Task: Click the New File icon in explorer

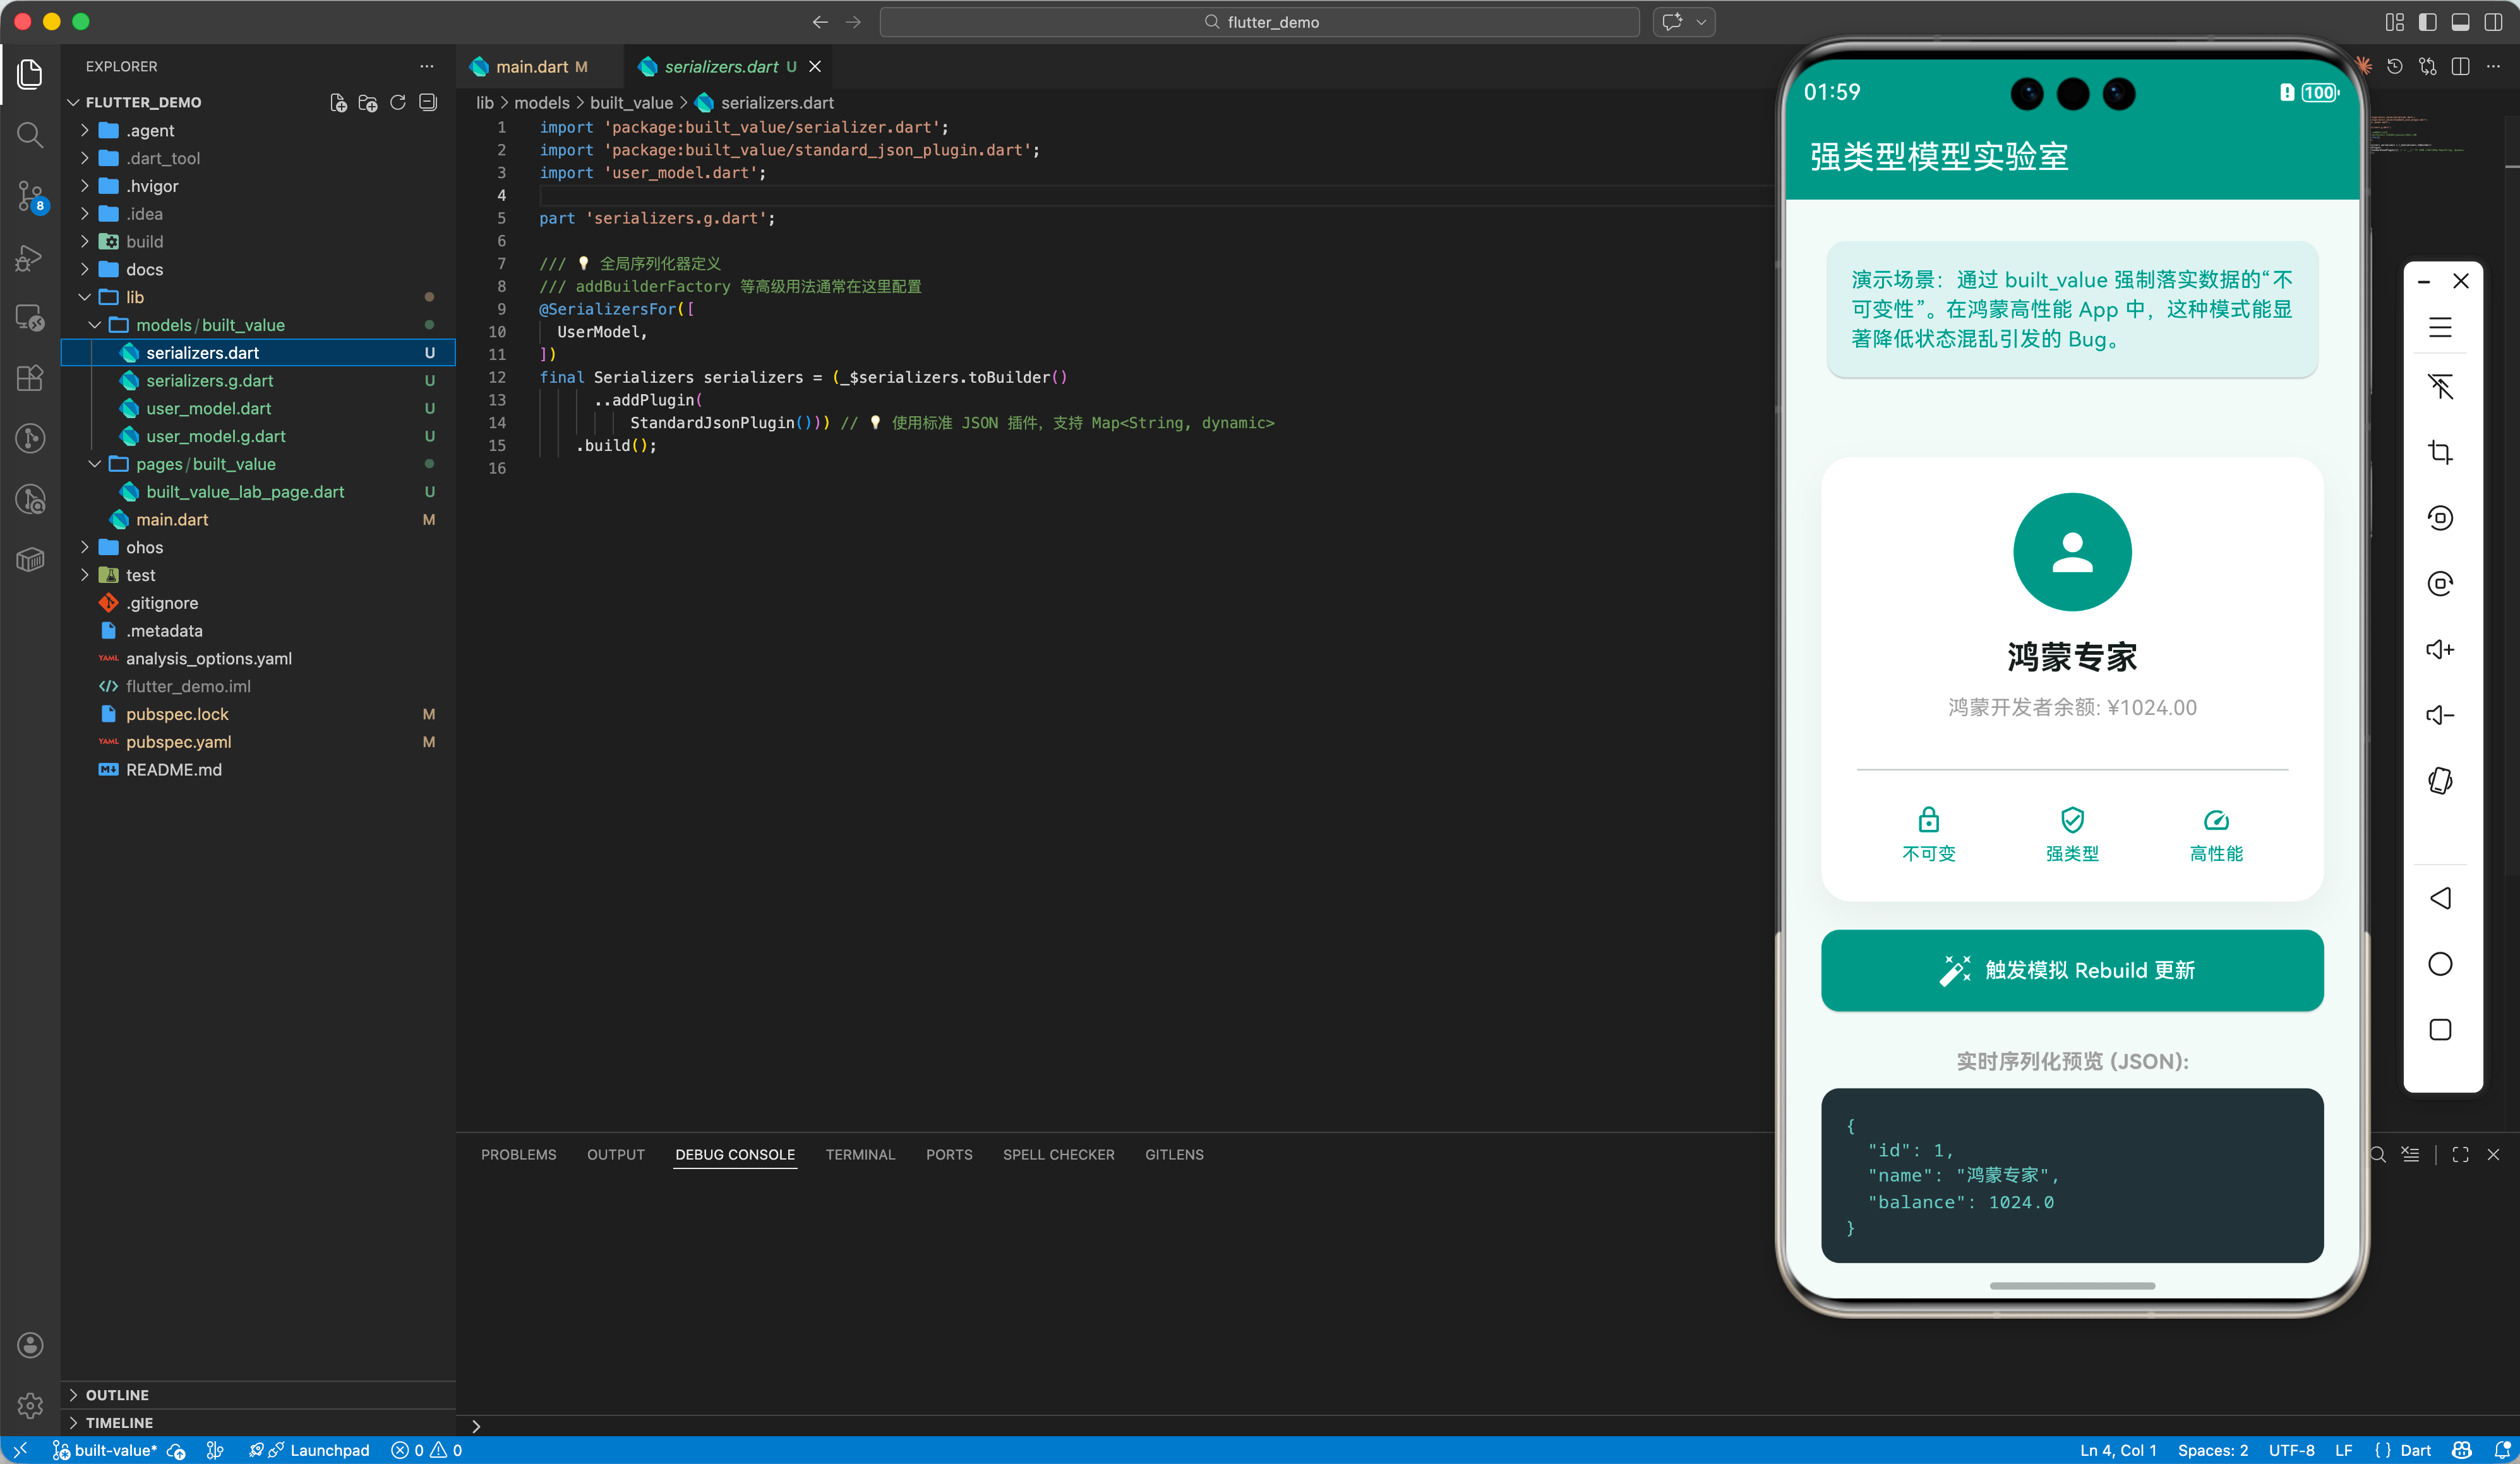Action: [x=338, y=102]
